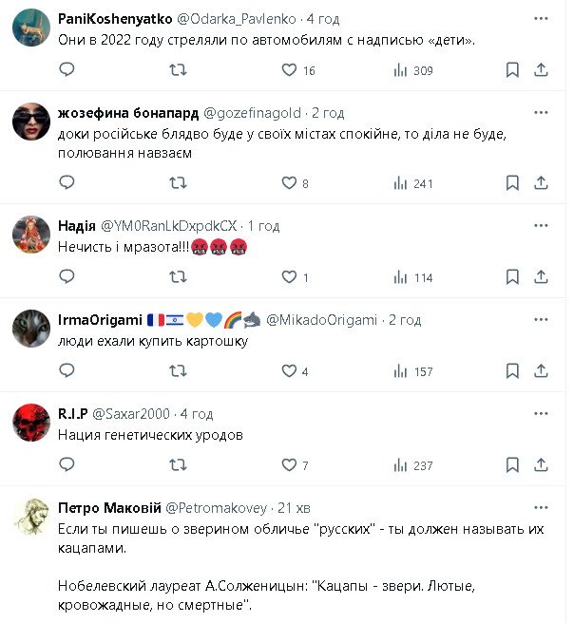This screenshot has width=574, height=623.
Task: Share the PaniKoshenyatko tweet
Action: [x=542, y=70]
